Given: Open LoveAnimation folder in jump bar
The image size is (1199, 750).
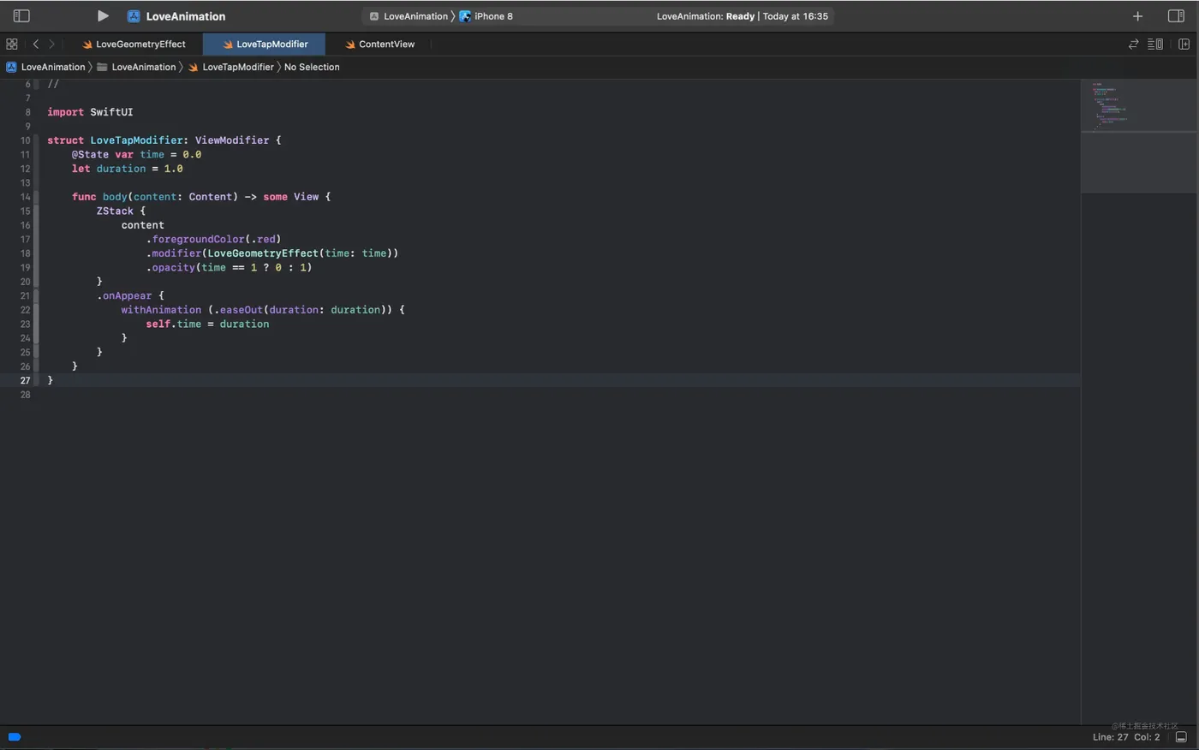Looking at the screenshot, I should point(136,67).
